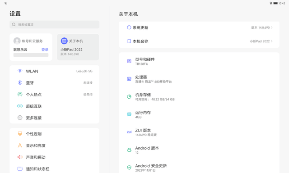Click the 型号和硬件 icon
Image resolution: width=289 pixels, height=173 pixels.
pos(129,61)
